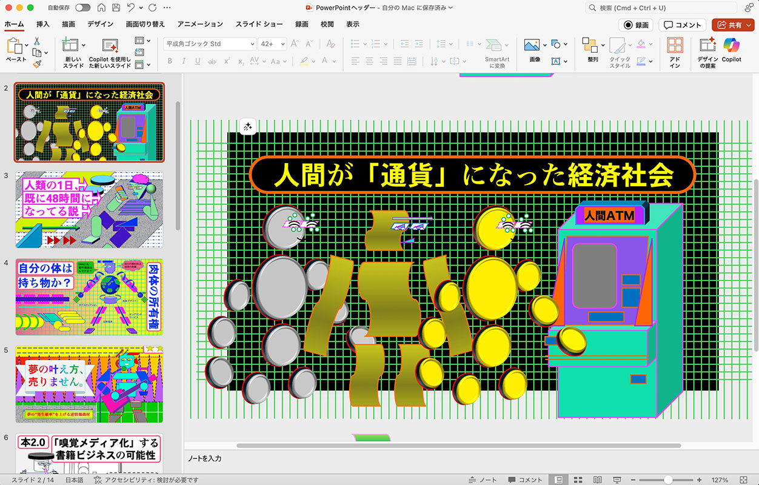759x485 pixels.
Task: Click the Arrange icon
Action: click(589, 45)
